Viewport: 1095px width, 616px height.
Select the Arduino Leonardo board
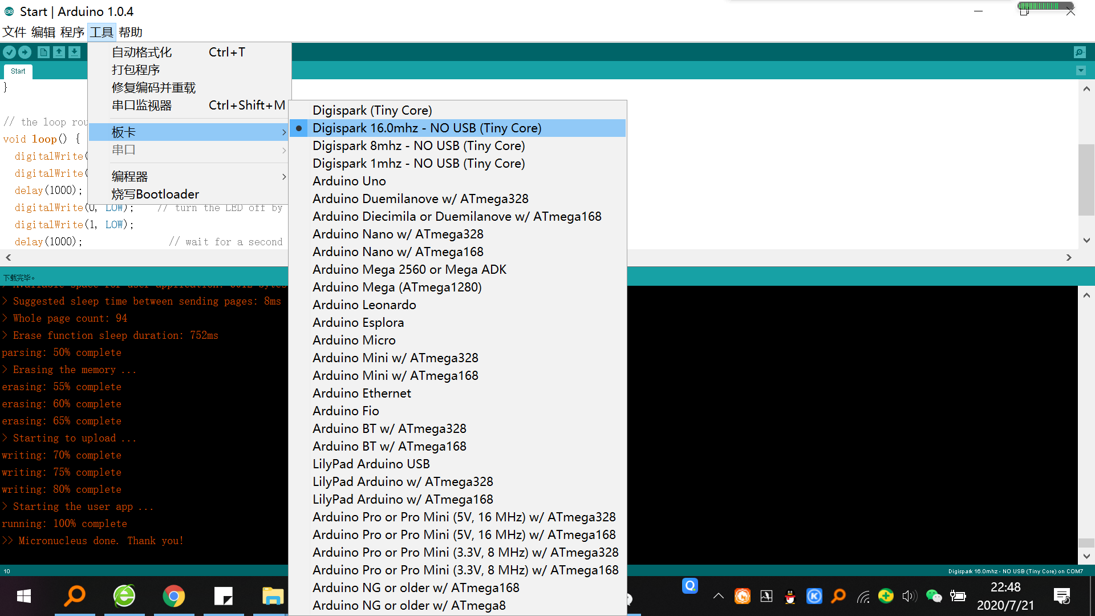(x=364, y=305)
